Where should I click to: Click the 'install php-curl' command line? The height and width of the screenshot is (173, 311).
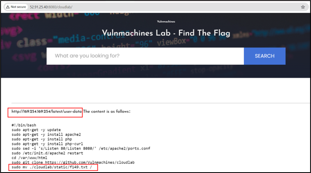click(x=47, y=144)
